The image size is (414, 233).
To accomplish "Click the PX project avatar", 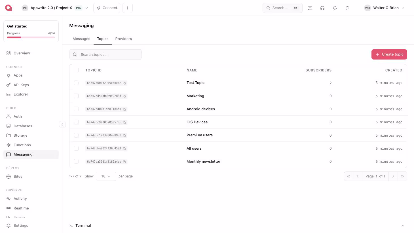I will click(x=25, y=8).
